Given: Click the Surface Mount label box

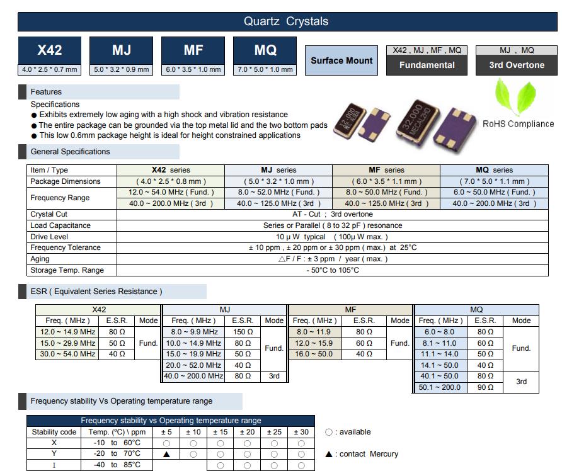Looking at the screenshot, I should pyautogui.click(x=341, y=60).
